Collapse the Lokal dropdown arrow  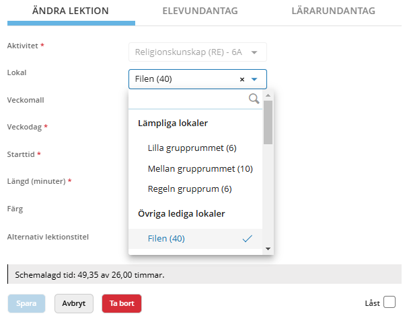click(255, 79)
